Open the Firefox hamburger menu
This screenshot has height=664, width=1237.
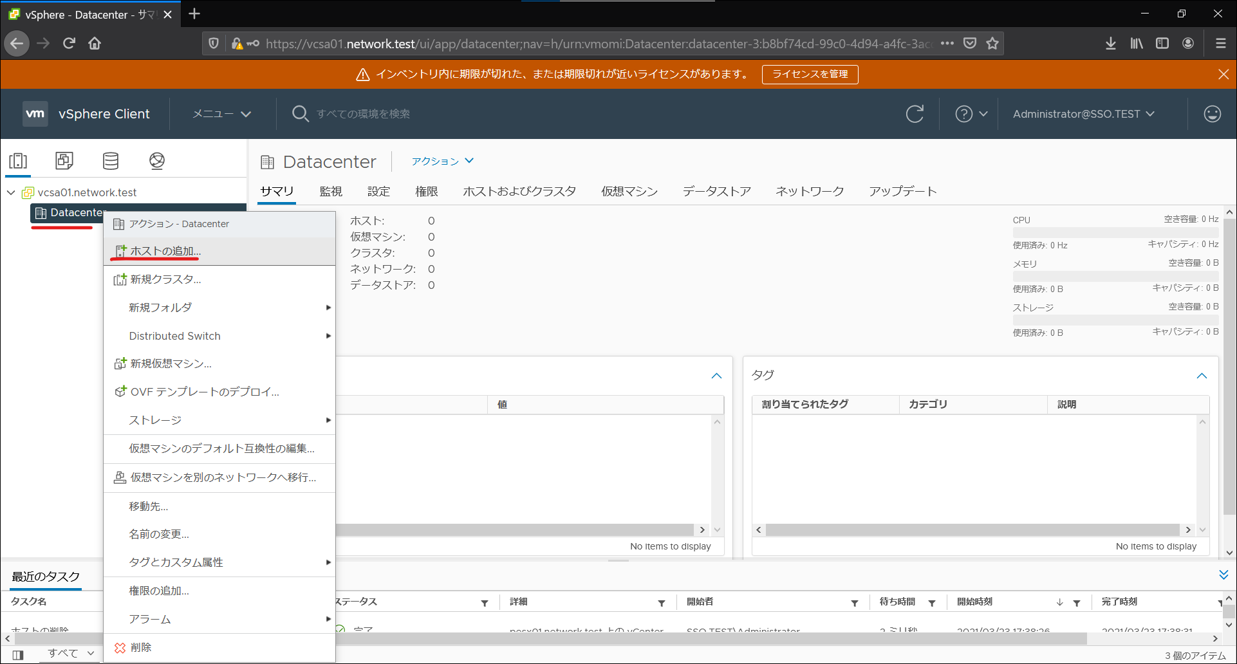tap(1220, 43)
